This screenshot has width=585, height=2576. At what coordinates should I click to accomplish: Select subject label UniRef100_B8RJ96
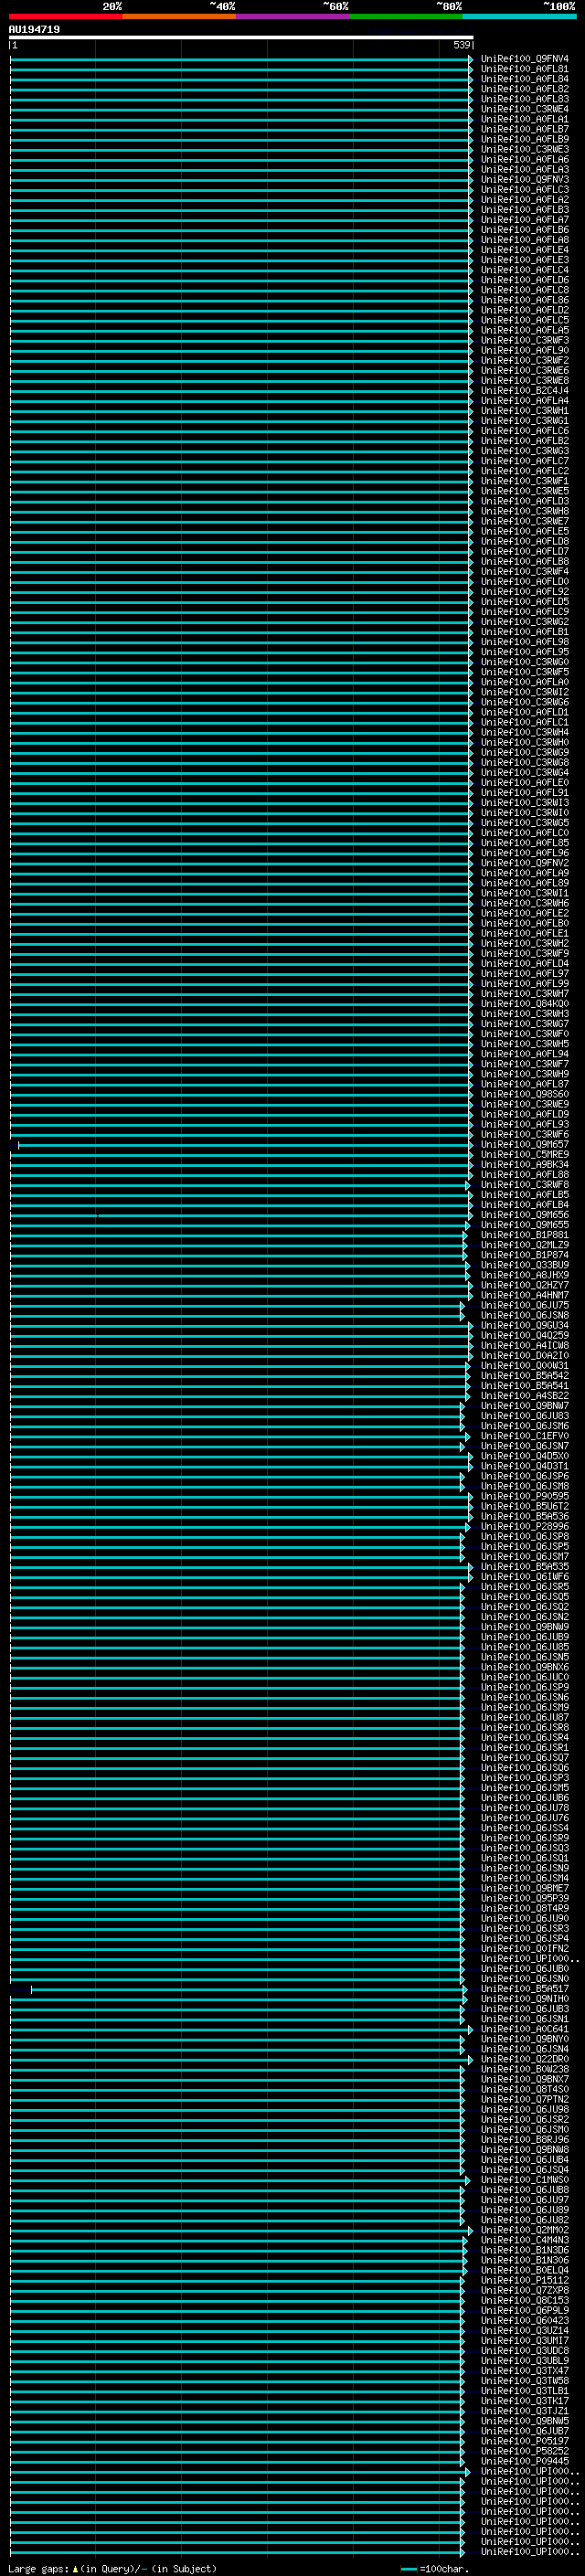[525, 2140]
